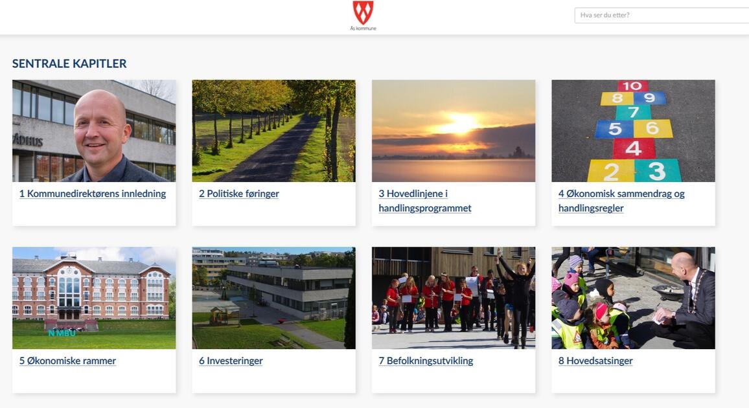
Task: Click the children in red shirts thumbnail
Action: point(454,298)
